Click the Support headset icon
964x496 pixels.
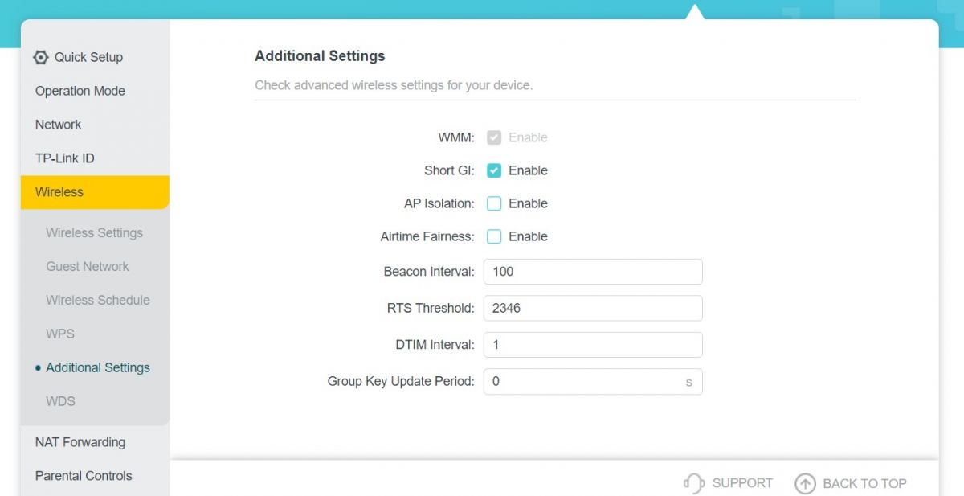693,483
